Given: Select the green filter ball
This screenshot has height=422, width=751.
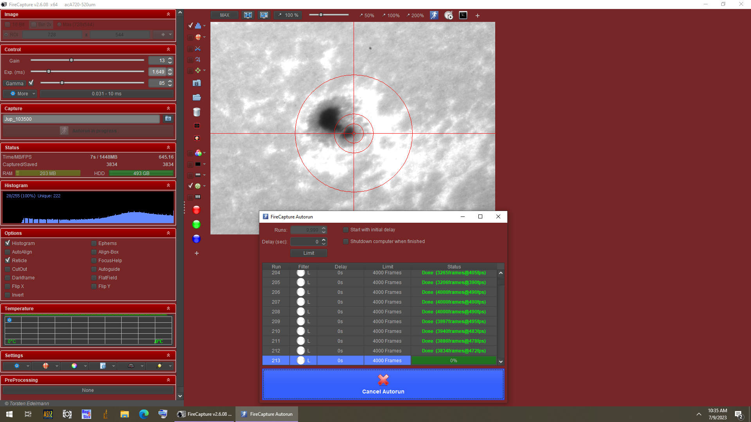Looking at the screenshot, I should (x=196, y=224).
